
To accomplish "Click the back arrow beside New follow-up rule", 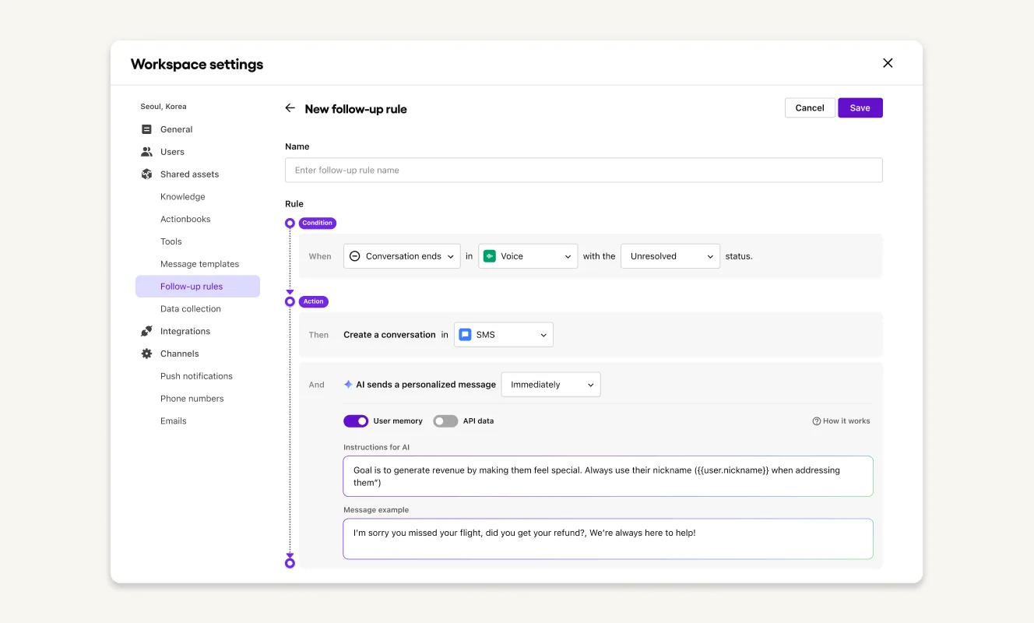I will [290, 108].
